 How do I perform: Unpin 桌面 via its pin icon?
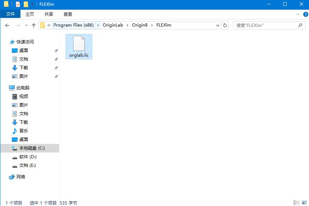[56, 51]
